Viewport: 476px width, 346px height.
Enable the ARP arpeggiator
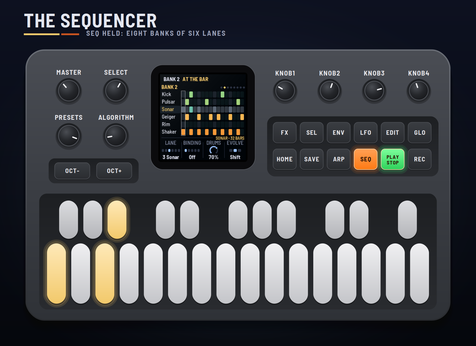[x=339, y=159]
